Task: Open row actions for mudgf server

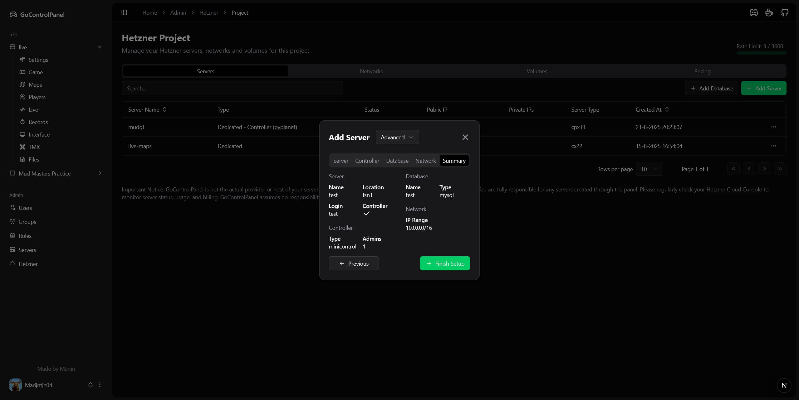Action: 773,127
